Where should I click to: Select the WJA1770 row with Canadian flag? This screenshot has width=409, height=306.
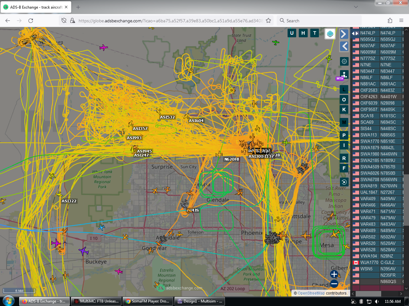[377, 262]
